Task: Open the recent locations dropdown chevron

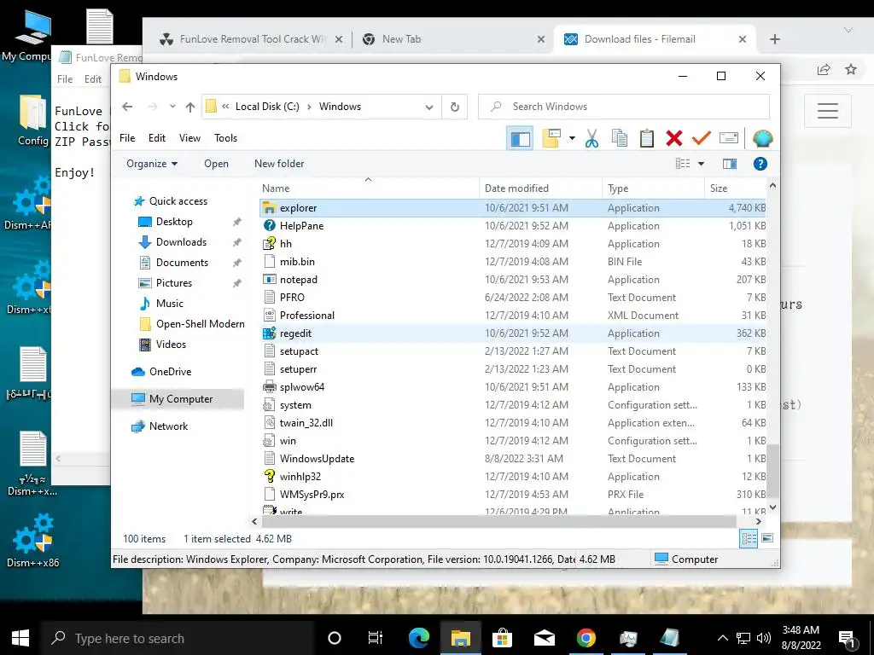Action: [x=172, y=107]
